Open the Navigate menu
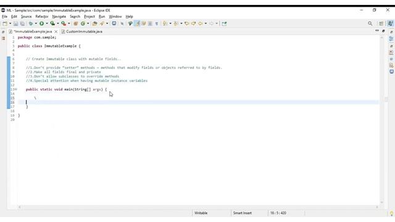Viewport: 395px width, 222px height. pos(59,17)
